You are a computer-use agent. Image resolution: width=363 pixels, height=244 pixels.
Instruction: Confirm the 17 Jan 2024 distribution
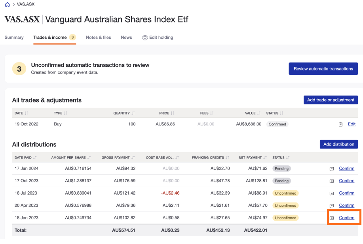pyautogui.click(x=346, y=168)
